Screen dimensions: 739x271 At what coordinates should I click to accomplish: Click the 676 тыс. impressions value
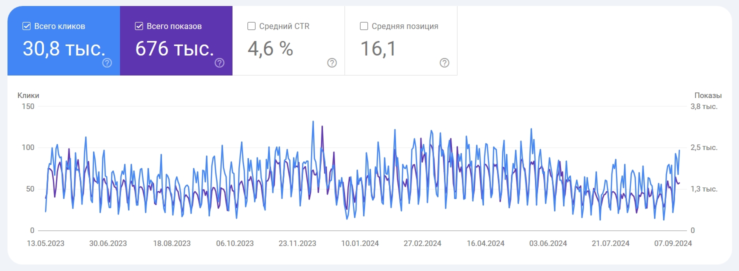point(174,49)
